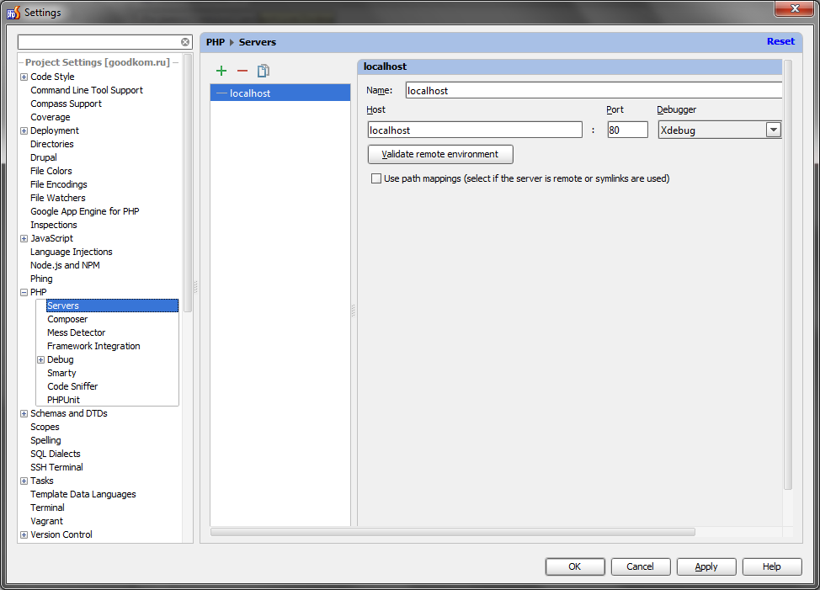Click the server details vertical scrollbar

click(x=788, y=275)
